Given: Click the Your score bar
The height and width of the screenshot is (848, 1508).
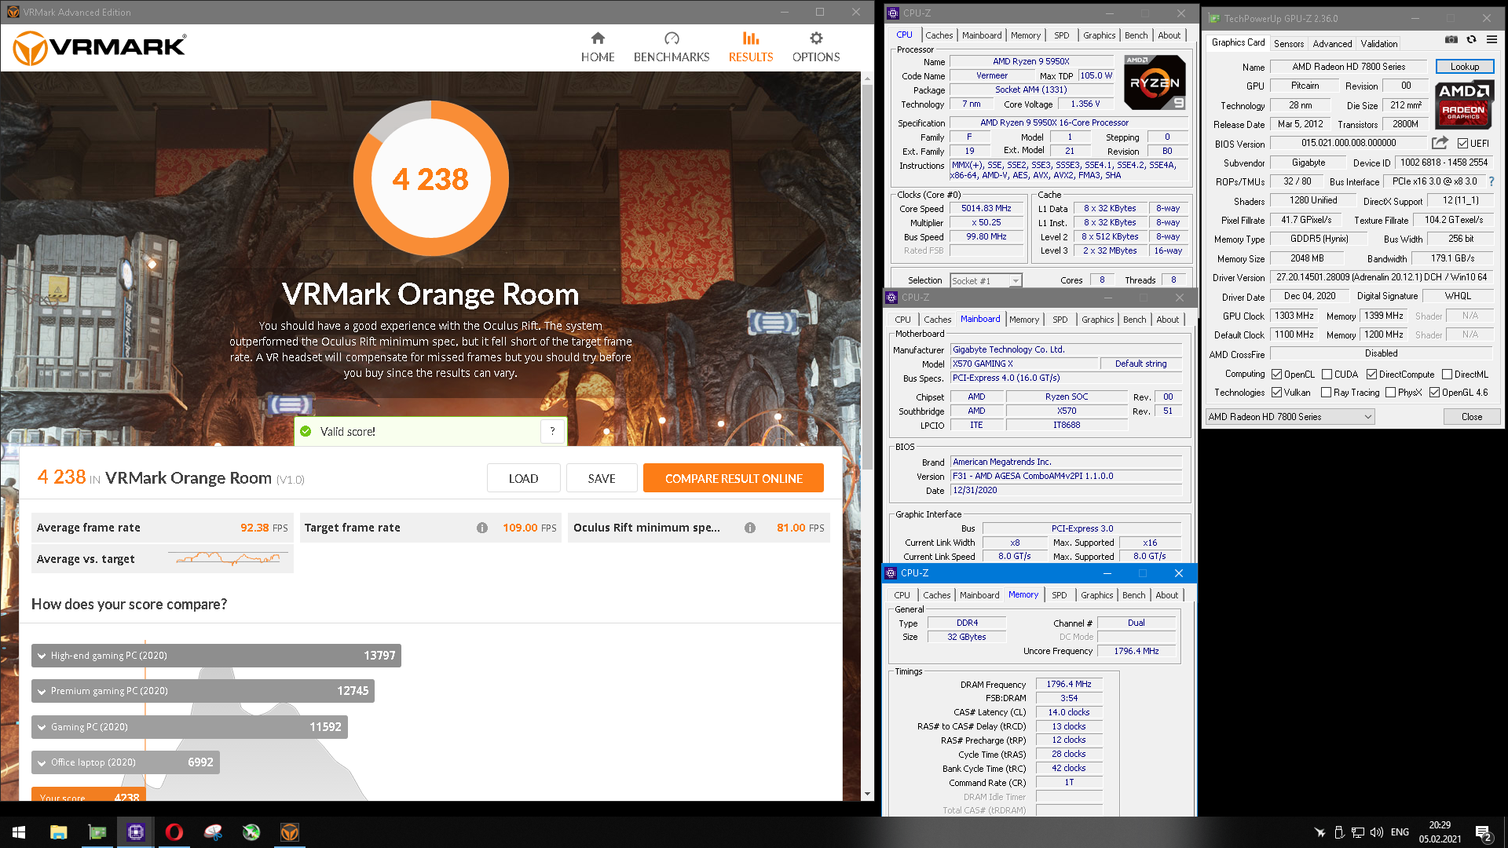Looking at the screenshot, I should click(x=88, y=795).
